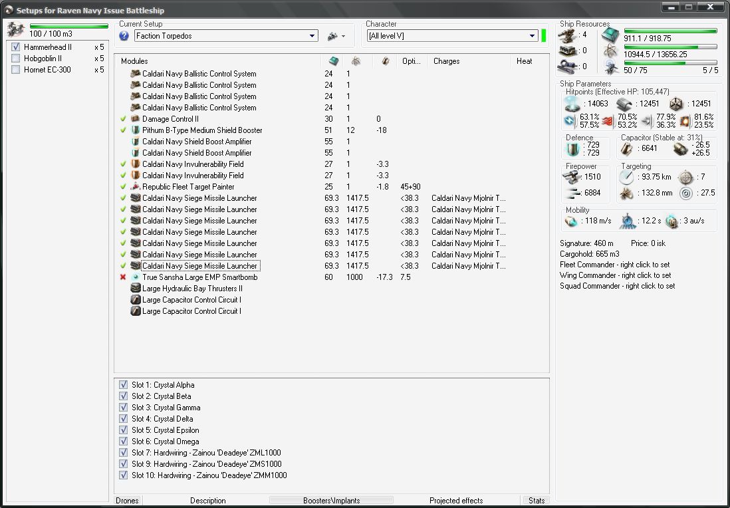The height and width of the screenshot is (508, 730).
Task: Switch to the Boosters\Implants tab
Action: coord(332,501)
